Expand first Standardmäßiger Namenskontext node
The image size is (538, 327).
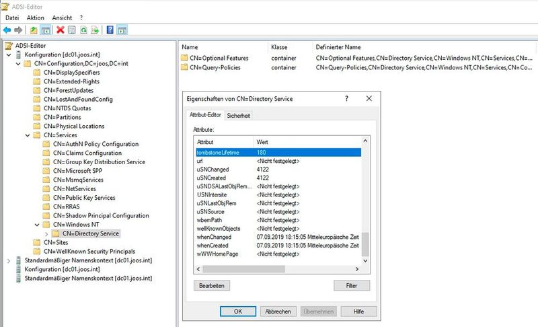[x=9, y=261]
